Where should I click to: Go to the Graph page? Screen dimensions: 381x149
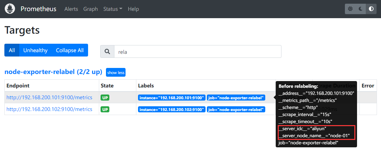click(x=90, y=9)
